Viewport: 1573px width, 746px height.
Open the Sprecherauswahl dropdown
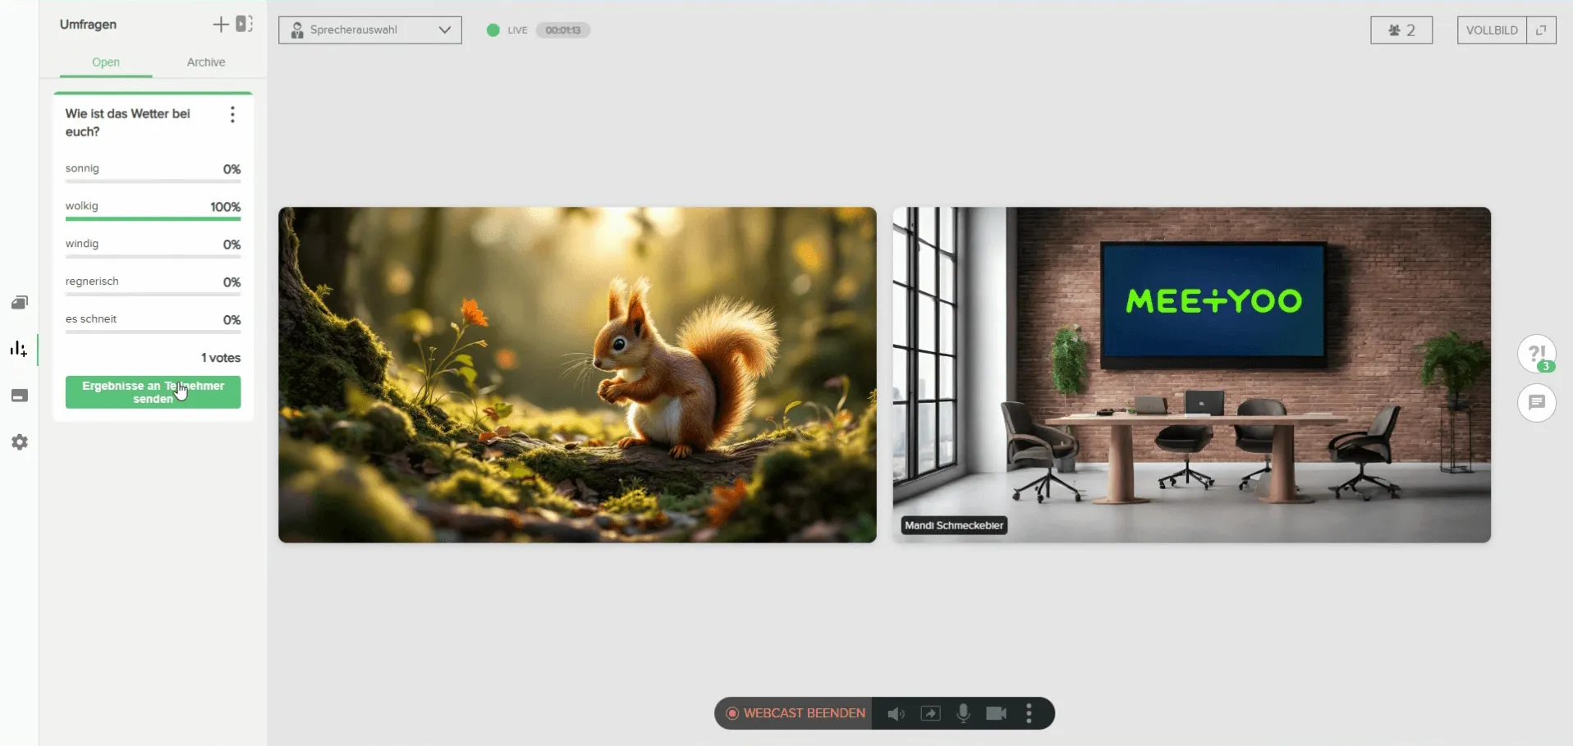point(369,30)
